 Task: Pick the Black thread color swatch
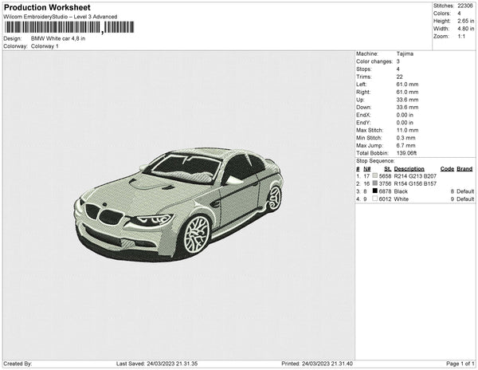point(375,191)
